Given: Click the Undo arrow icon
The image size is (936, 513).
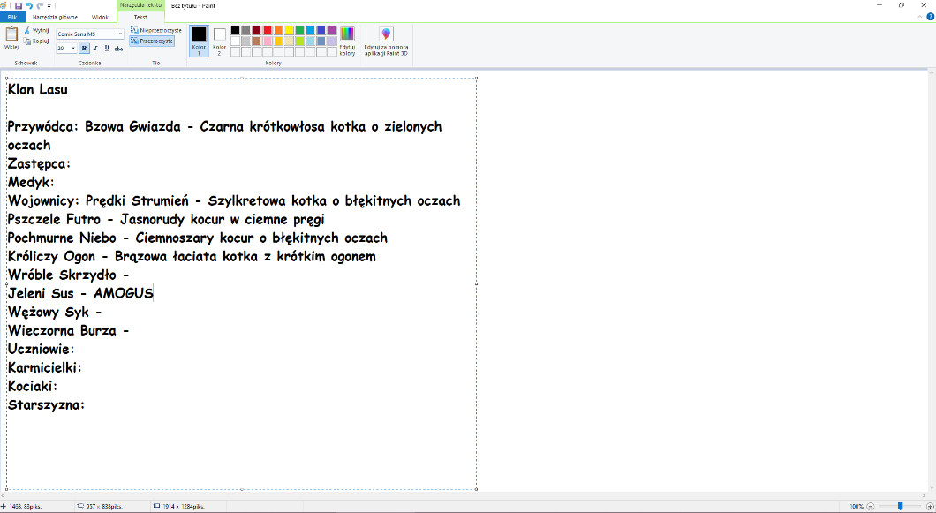Looking at the screenshot, I should pos(28,5).
